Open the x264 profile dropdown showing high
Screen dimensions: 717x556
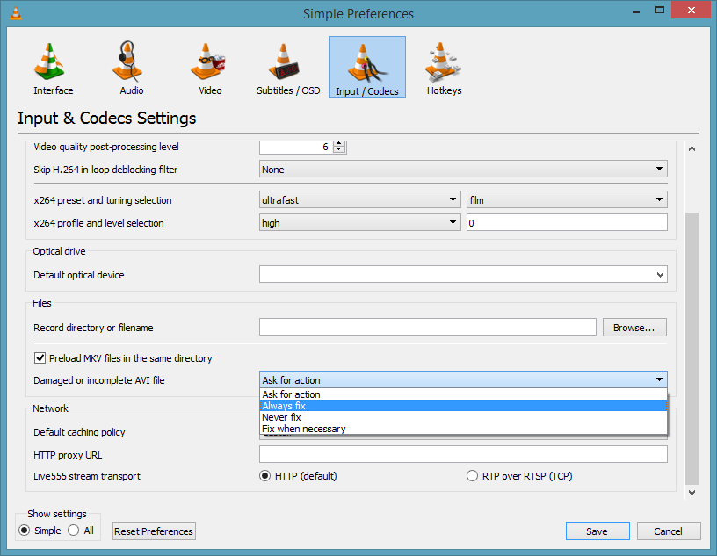tap(360, 223)
